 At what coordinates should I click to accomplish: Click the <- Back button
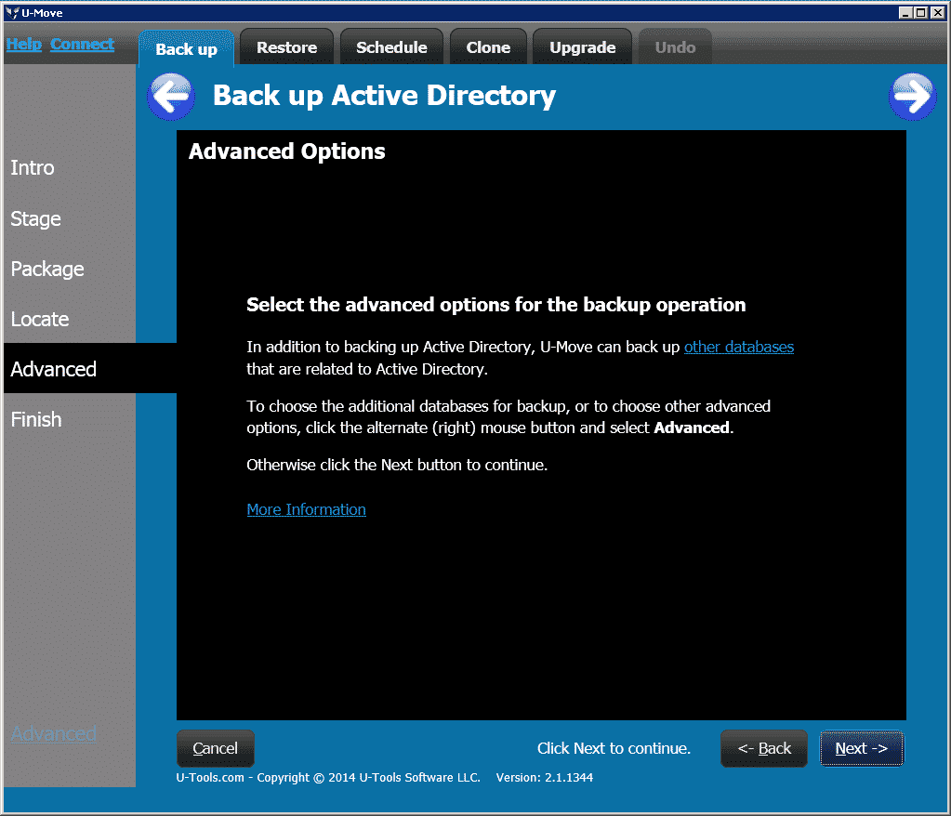coord(764,748)
